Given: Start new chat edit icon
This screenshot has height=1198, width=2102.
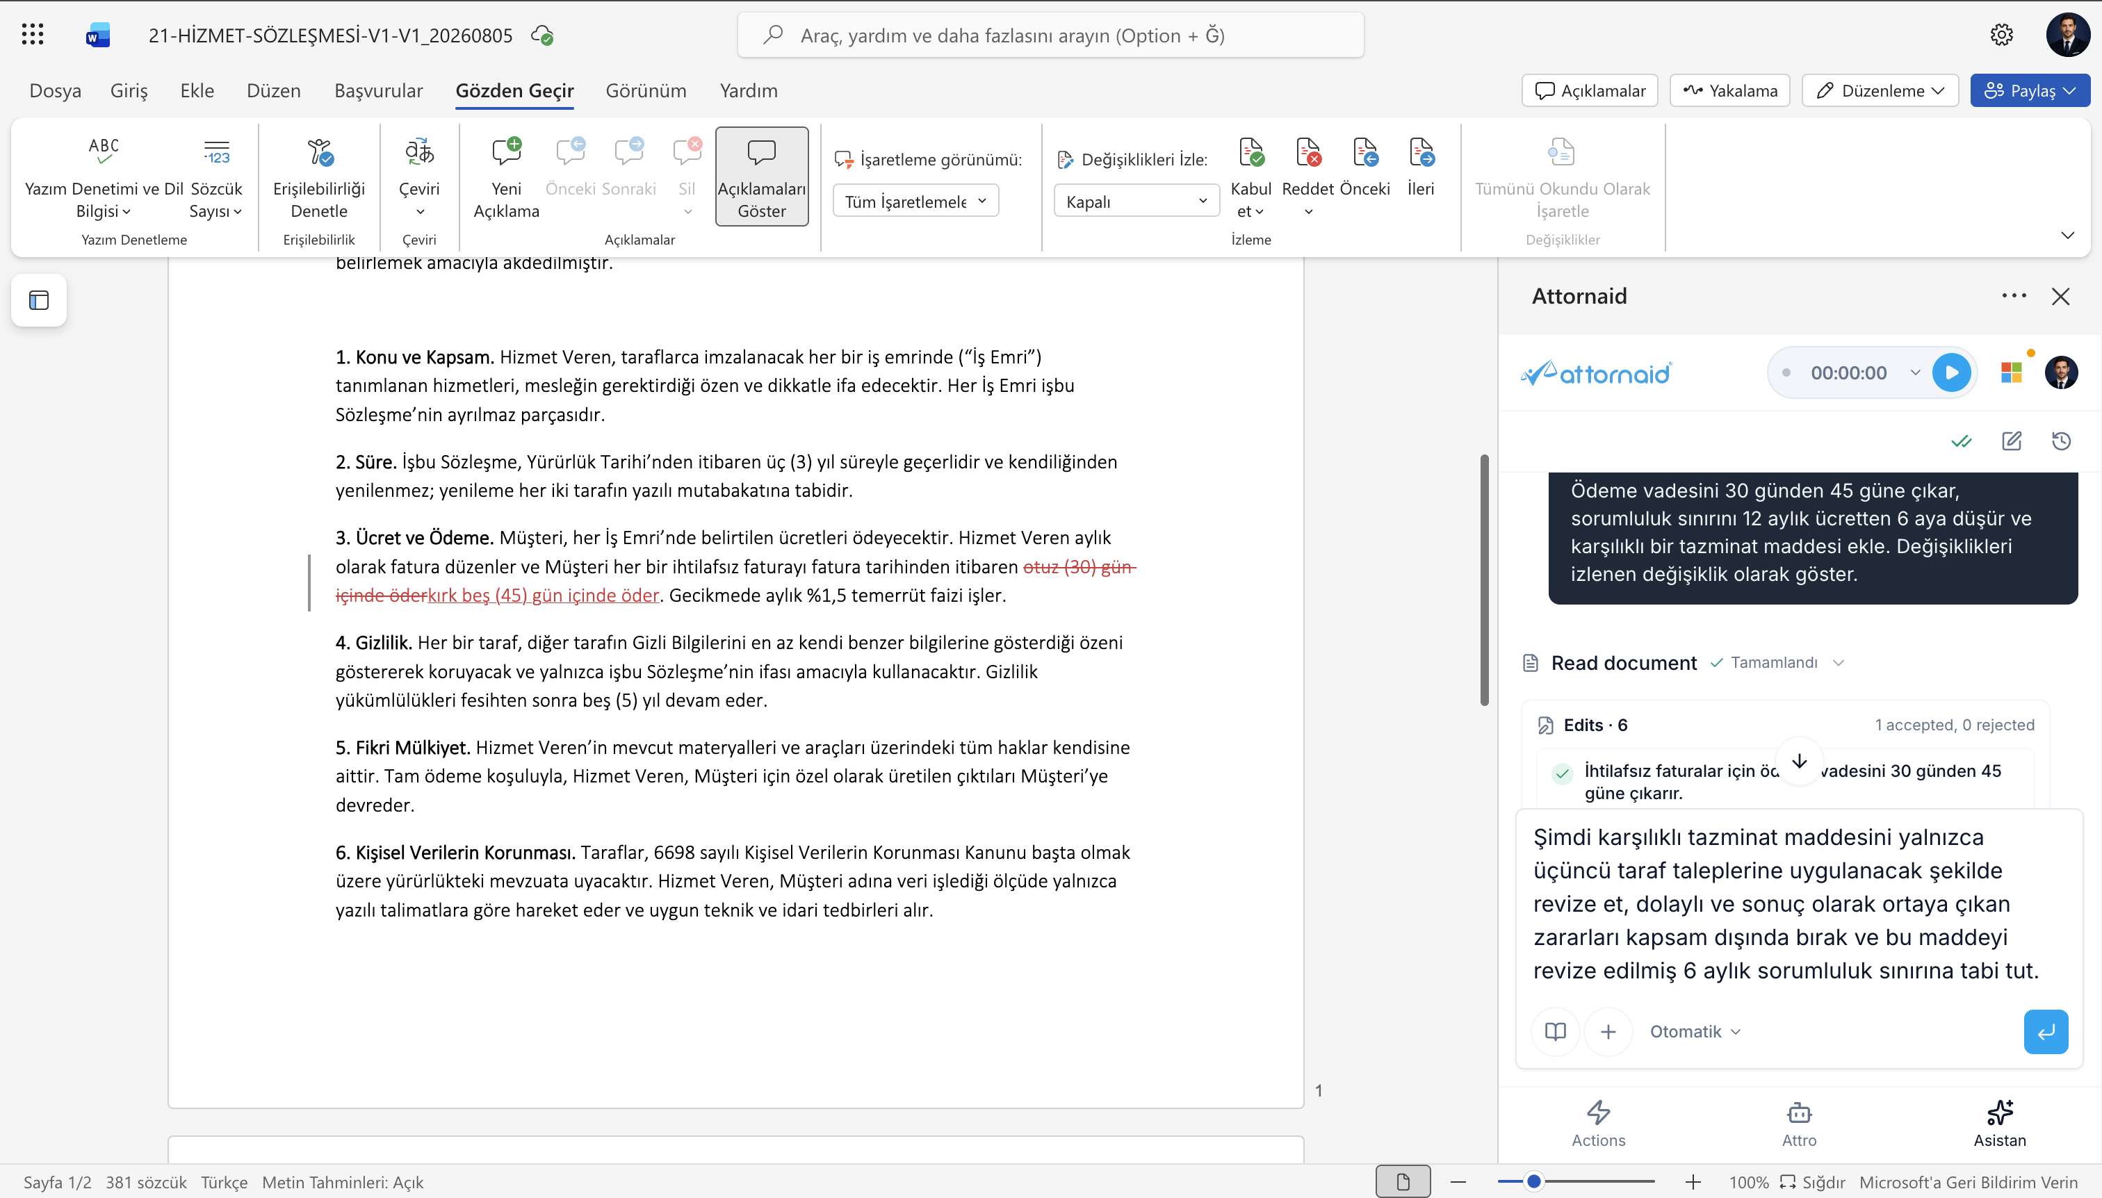Looking at the screenshot, I should (2012, 442).
